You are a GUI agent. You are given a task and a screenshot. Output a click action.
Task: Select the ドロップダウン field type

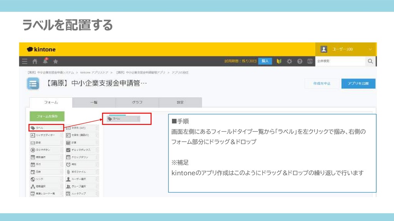tap(82, 157)
